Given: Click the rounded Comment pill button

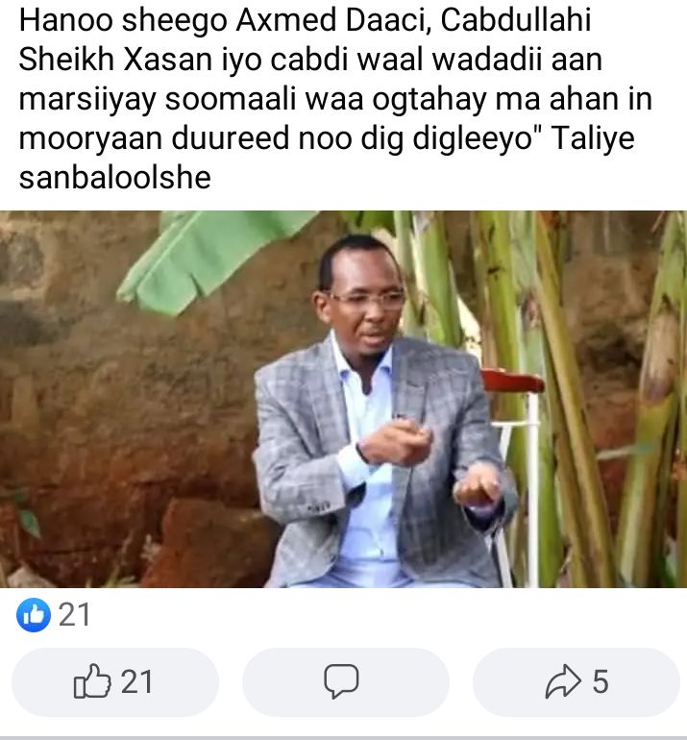Looking at the screenshot, I should (345, 682).
